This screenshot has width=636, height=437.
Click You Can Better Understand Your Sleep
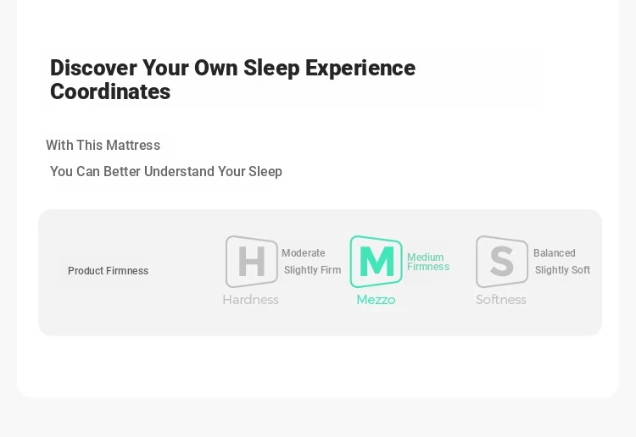point(166,172)
